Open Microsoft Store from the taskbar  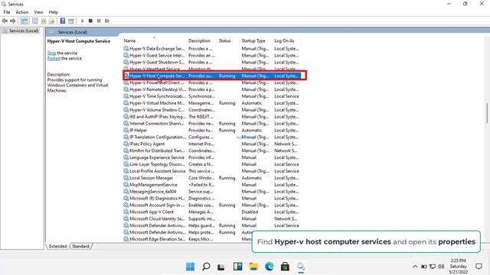pyautogui.click(x=285, y=267)
